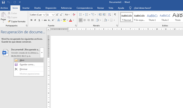Select center alignment button

click(x=85, y=20)
